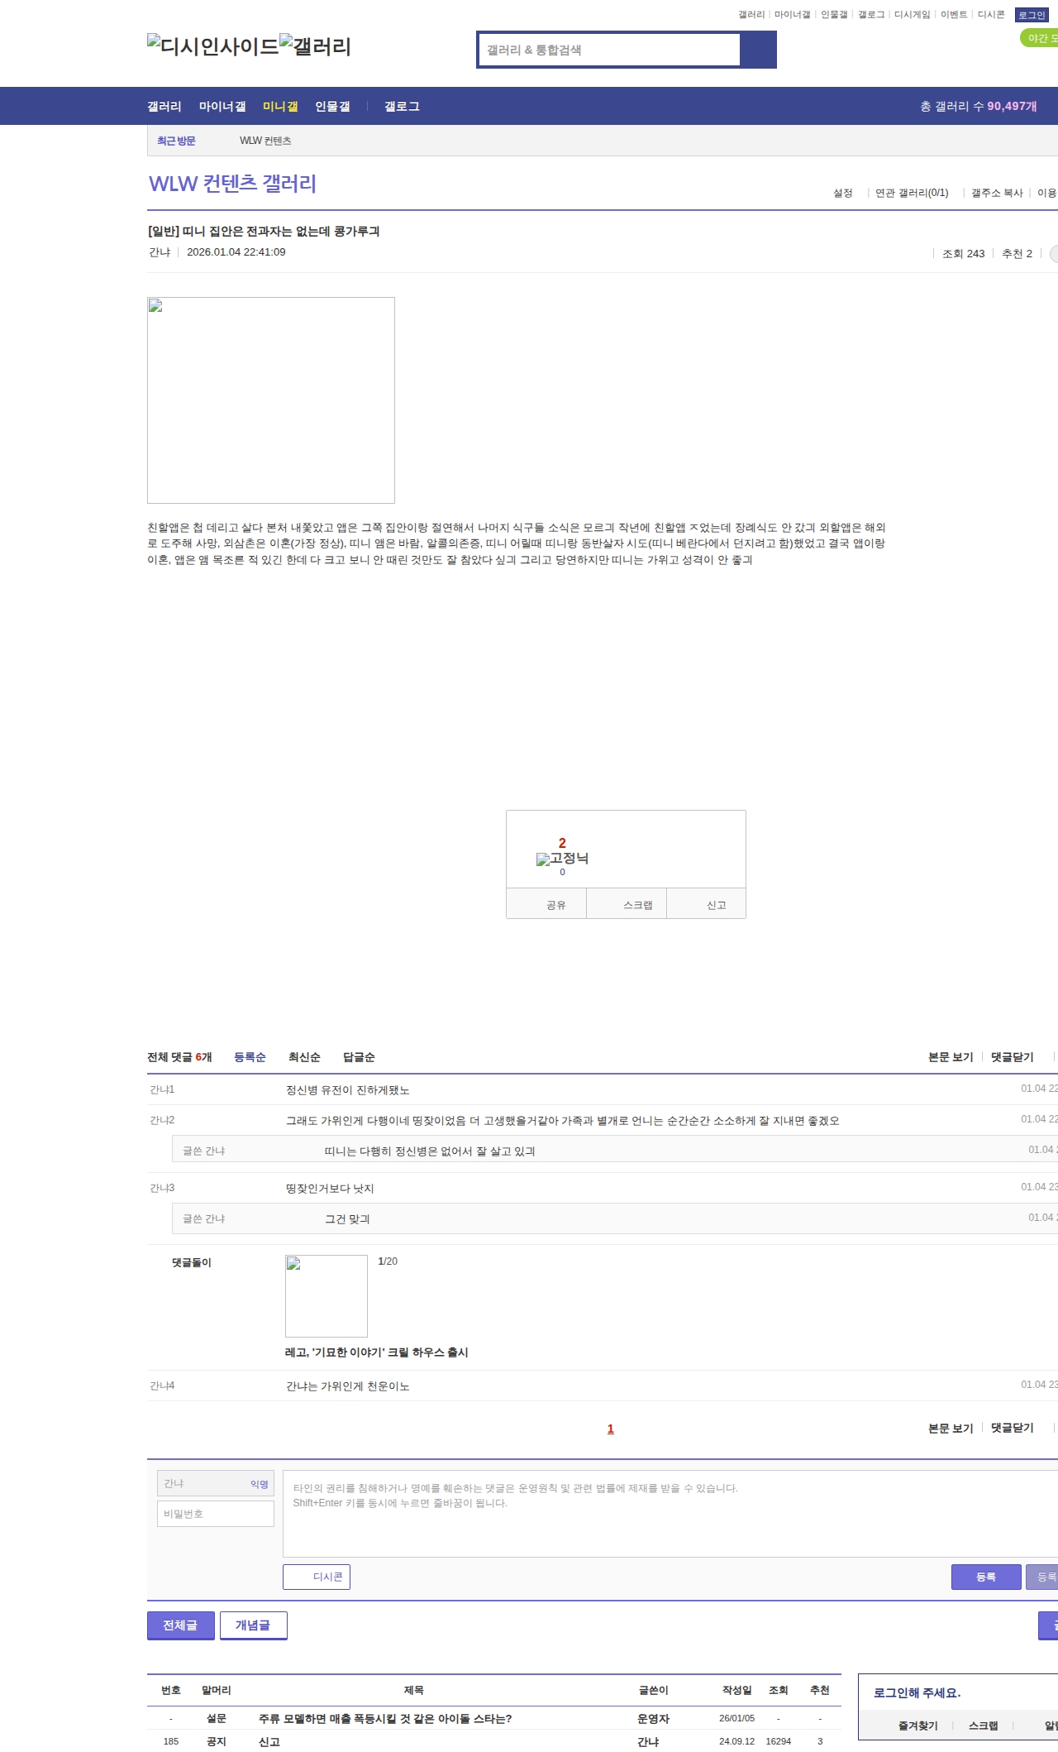Click the 신고 button under the post

pos(716,905)
